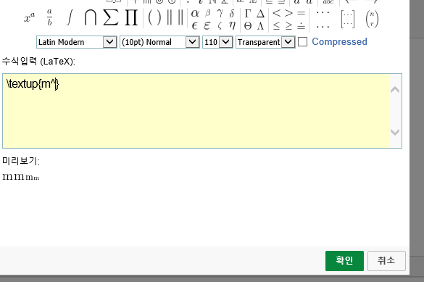Insert binomial n choose r
This screenshot has width=424, height=282.
pos(372,19)
